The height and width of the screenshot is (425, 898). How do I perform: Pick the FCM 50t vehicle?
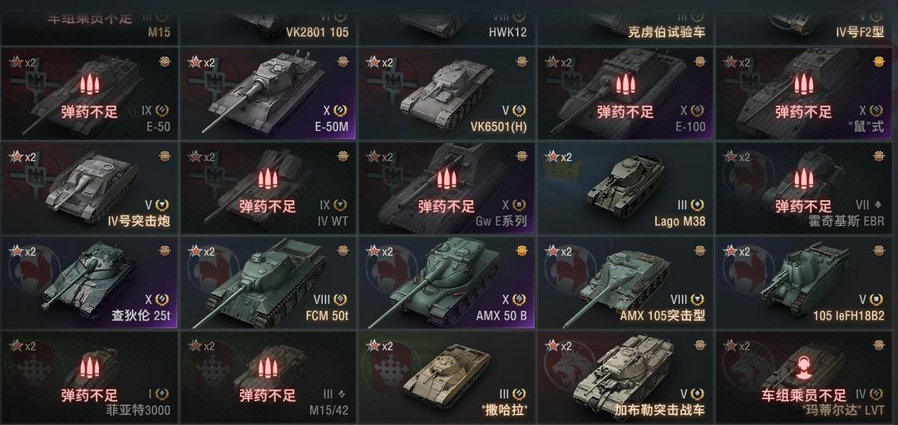(268, 282)
